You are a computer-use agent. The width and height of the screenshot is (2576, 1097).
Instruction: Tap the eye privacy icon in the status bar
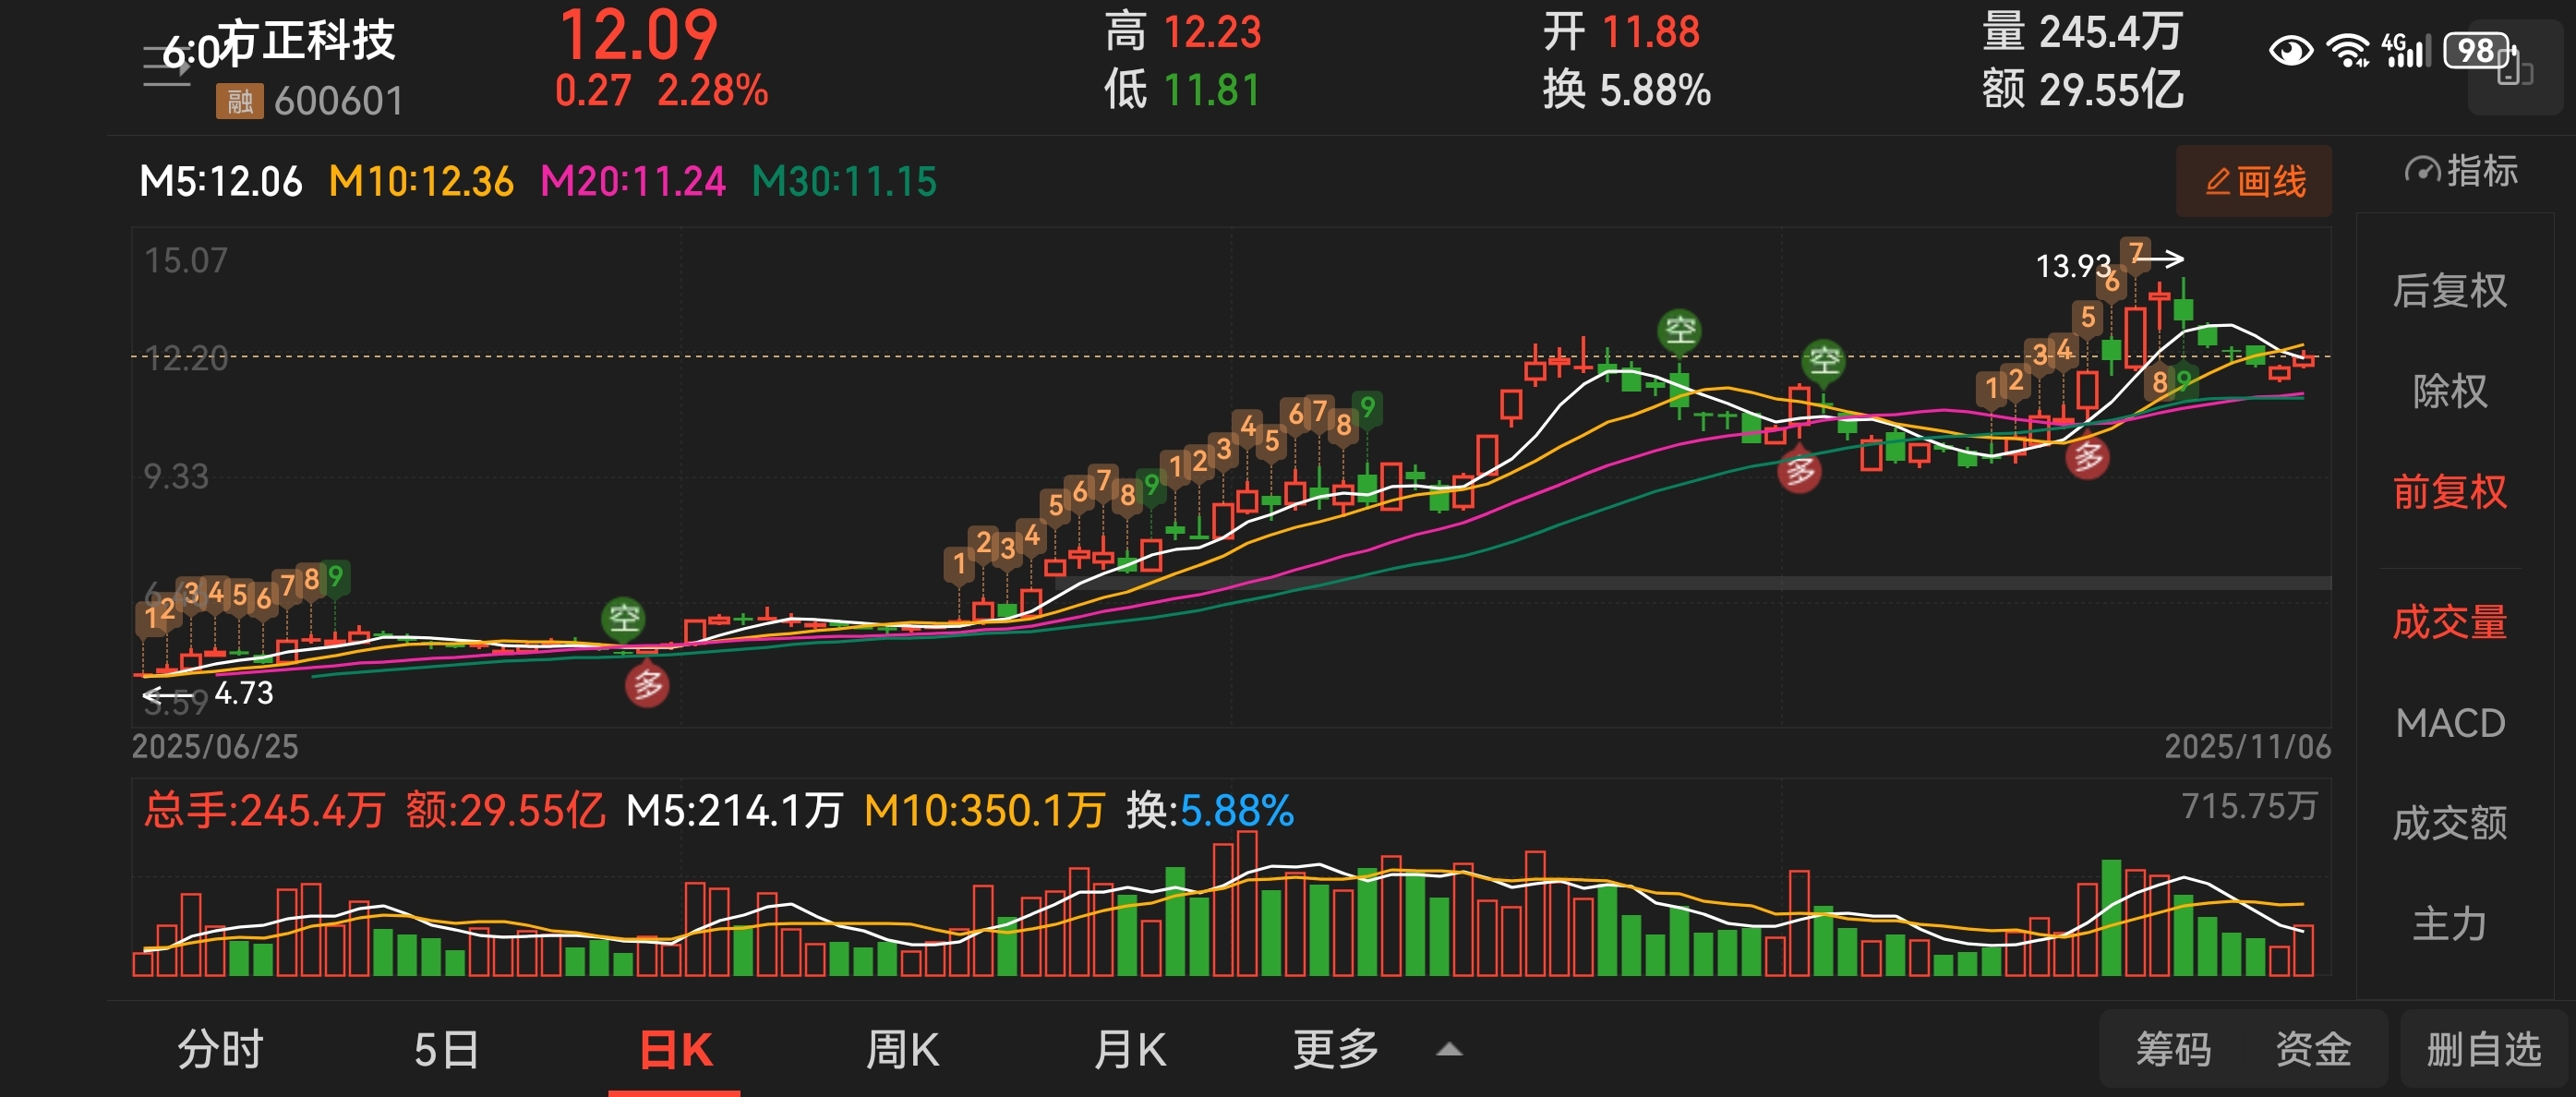(x=2290, y=50)
